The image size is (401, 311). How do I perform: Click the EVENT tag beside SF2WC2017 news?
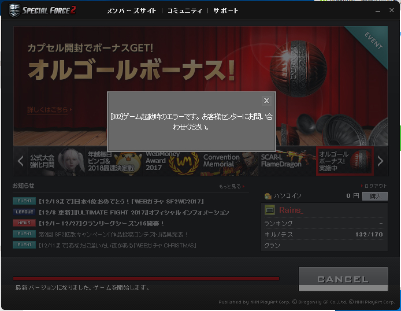24,201
